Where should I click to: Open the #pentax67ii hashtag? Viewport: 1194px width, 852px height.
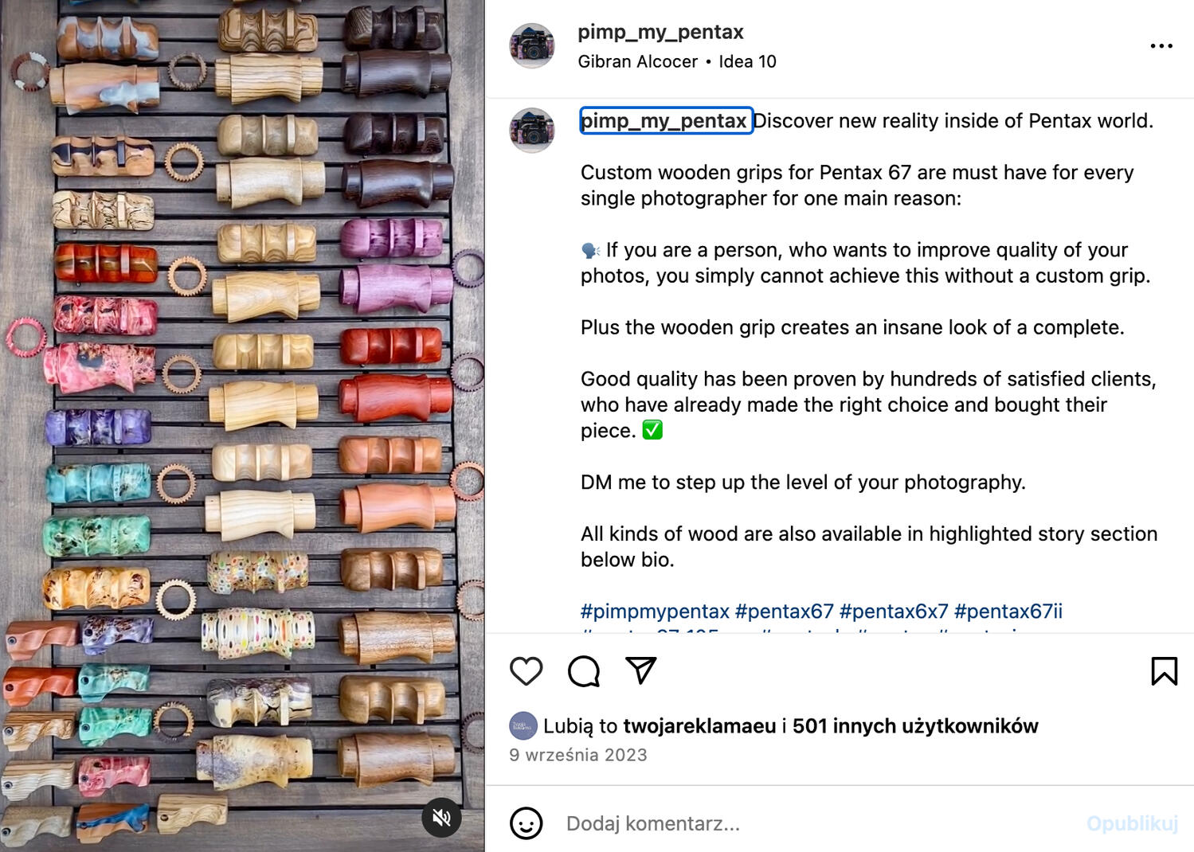1008,612
